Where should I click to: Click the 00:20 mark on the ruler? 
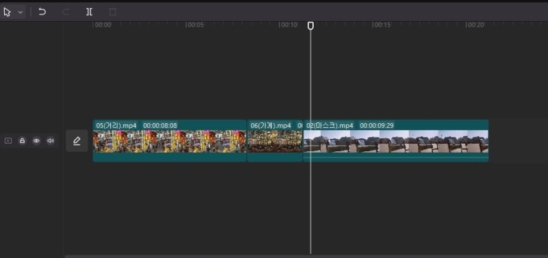click(x=475, y=25)
